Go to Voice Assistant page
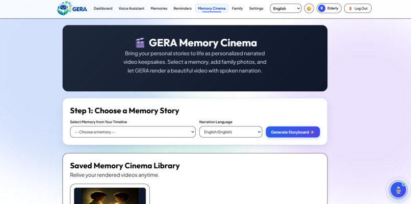Image resolution: width=411 pixels, height=204 pixels. [x=132, y=8]
